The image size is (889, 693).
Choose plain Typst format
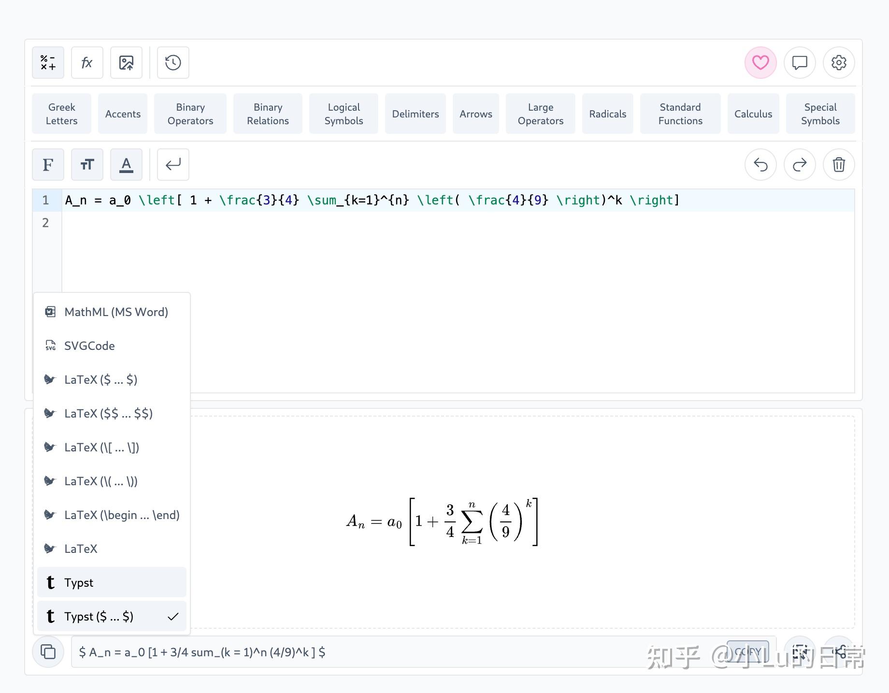pyautogui.click(x=112, y=582)
